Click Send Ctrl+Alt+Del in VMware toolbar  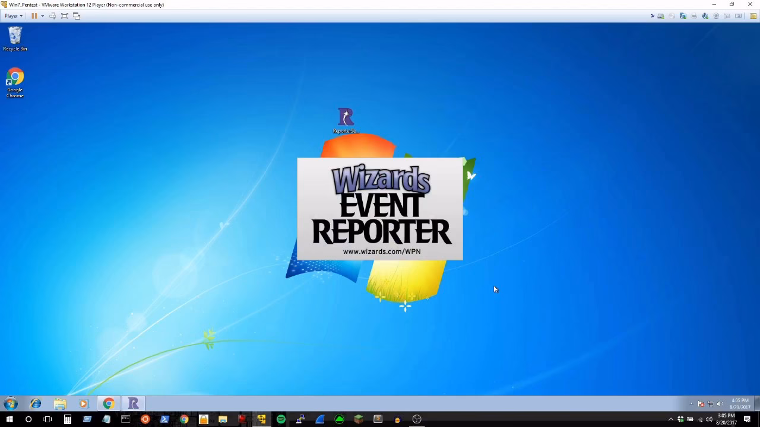(x=52, y=16)
